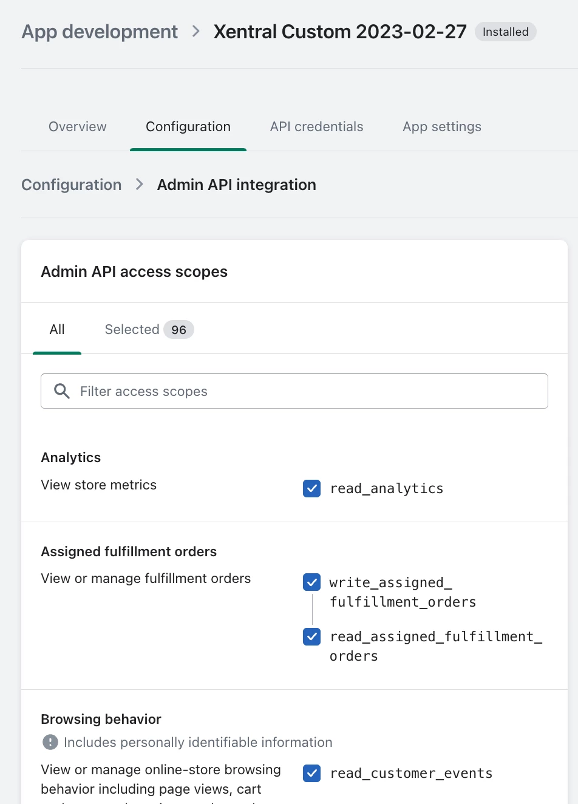Click the info icon beside personally identifiable information
This screenshot has height=804, width=578.
click(x=50, y=742)
